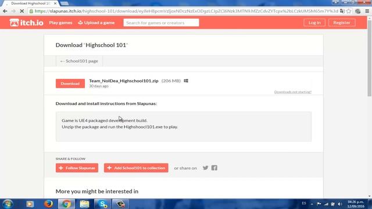
Task: Open the Downloads not starting? link
Action: point(293,92)
